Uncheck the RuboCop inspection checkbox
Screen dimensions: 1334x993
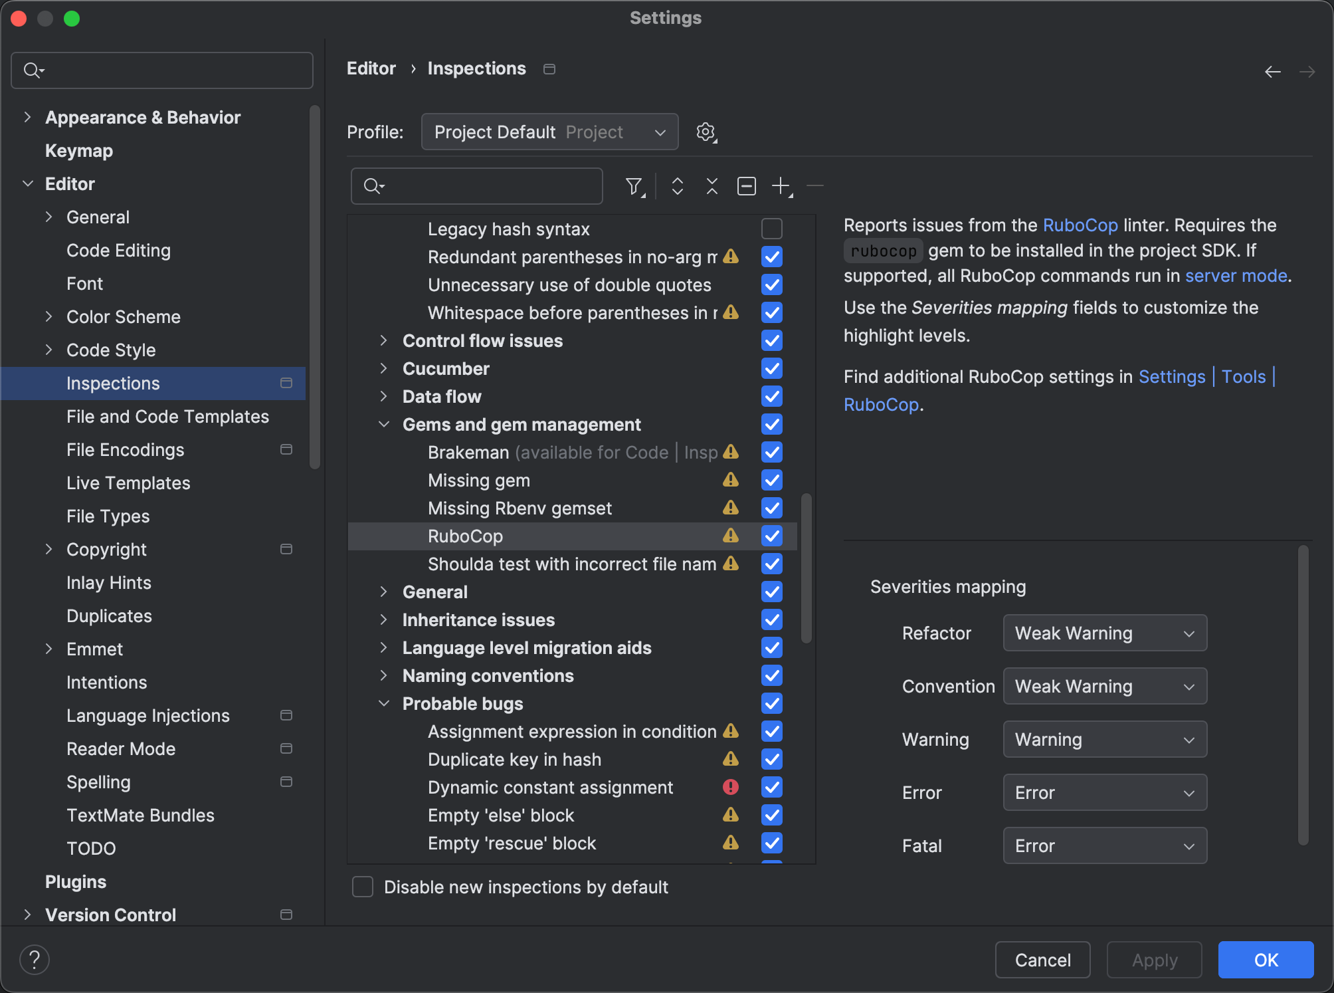pos(771,536)
